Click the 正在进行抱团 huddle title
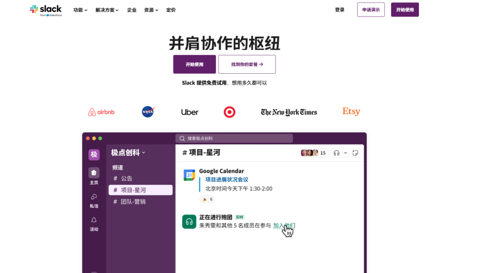 [x=216, y=217]
